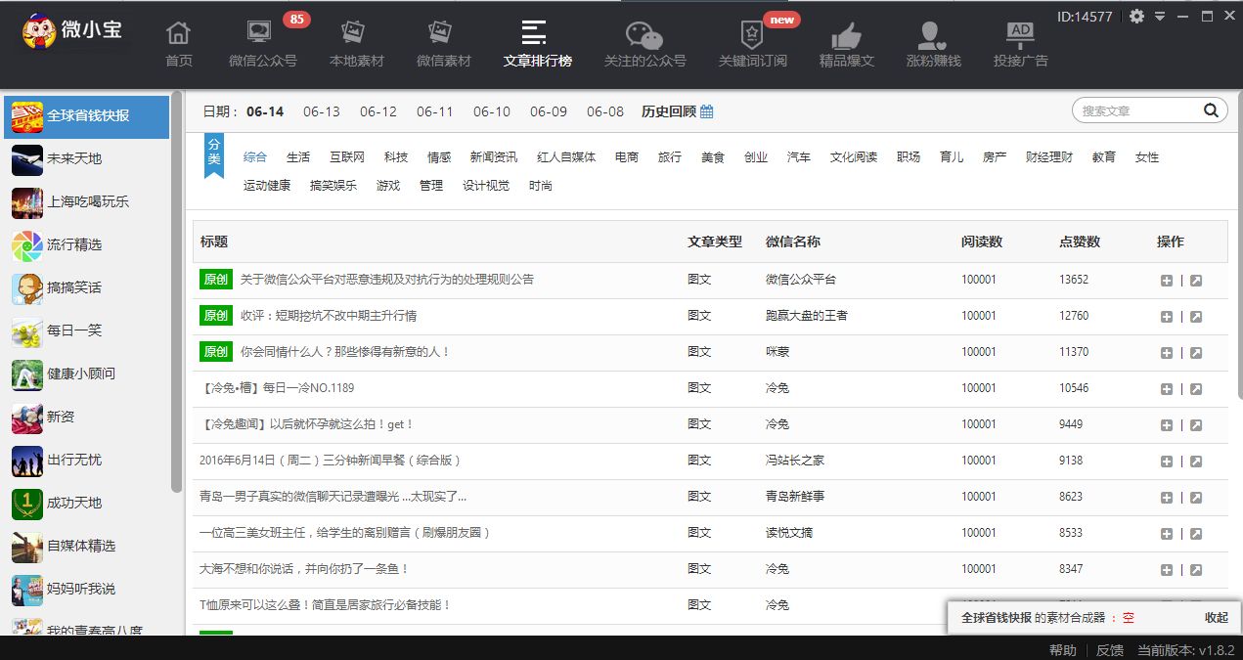Open 本地素材 in top navigation
1243x660 pixels.
coord(356,43)
